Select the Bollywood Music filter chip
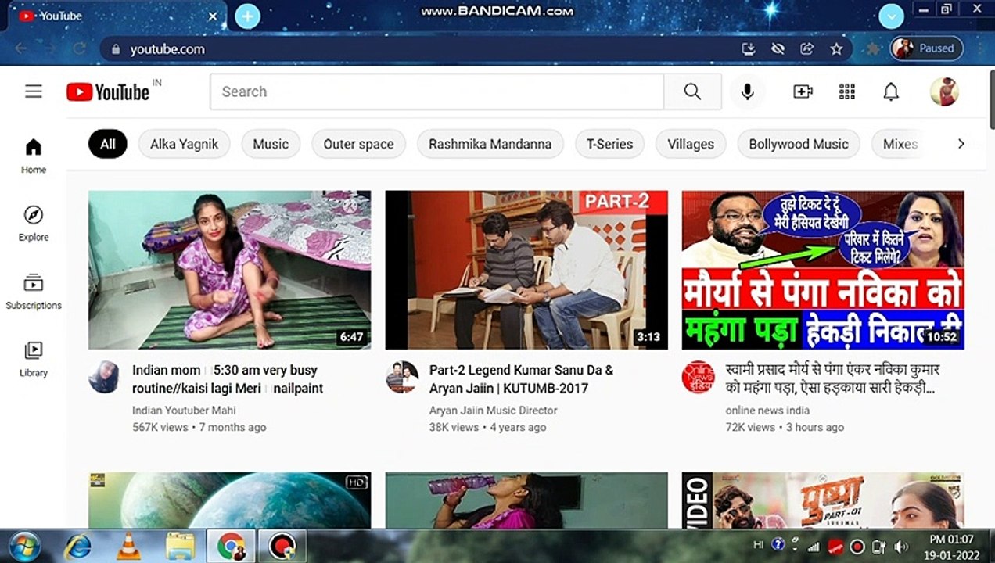995x563 pixels. pyautogui.click(x=799, y=144)
